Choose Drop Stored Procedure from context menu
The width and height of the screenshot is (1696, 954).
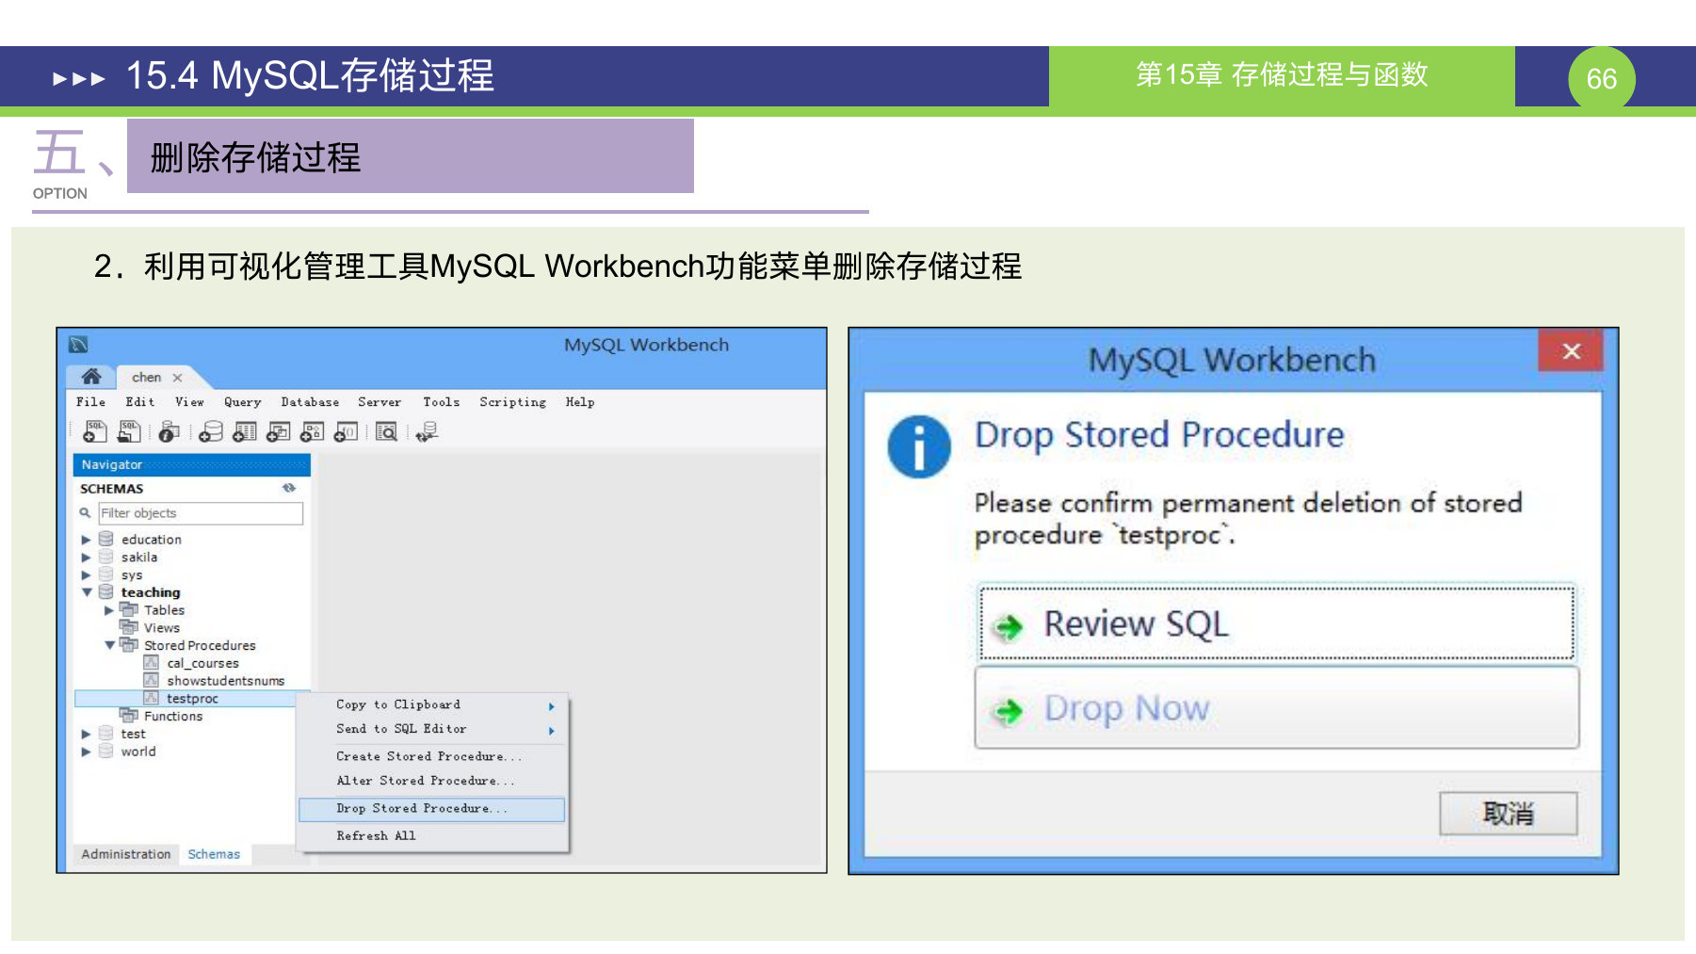432,809
